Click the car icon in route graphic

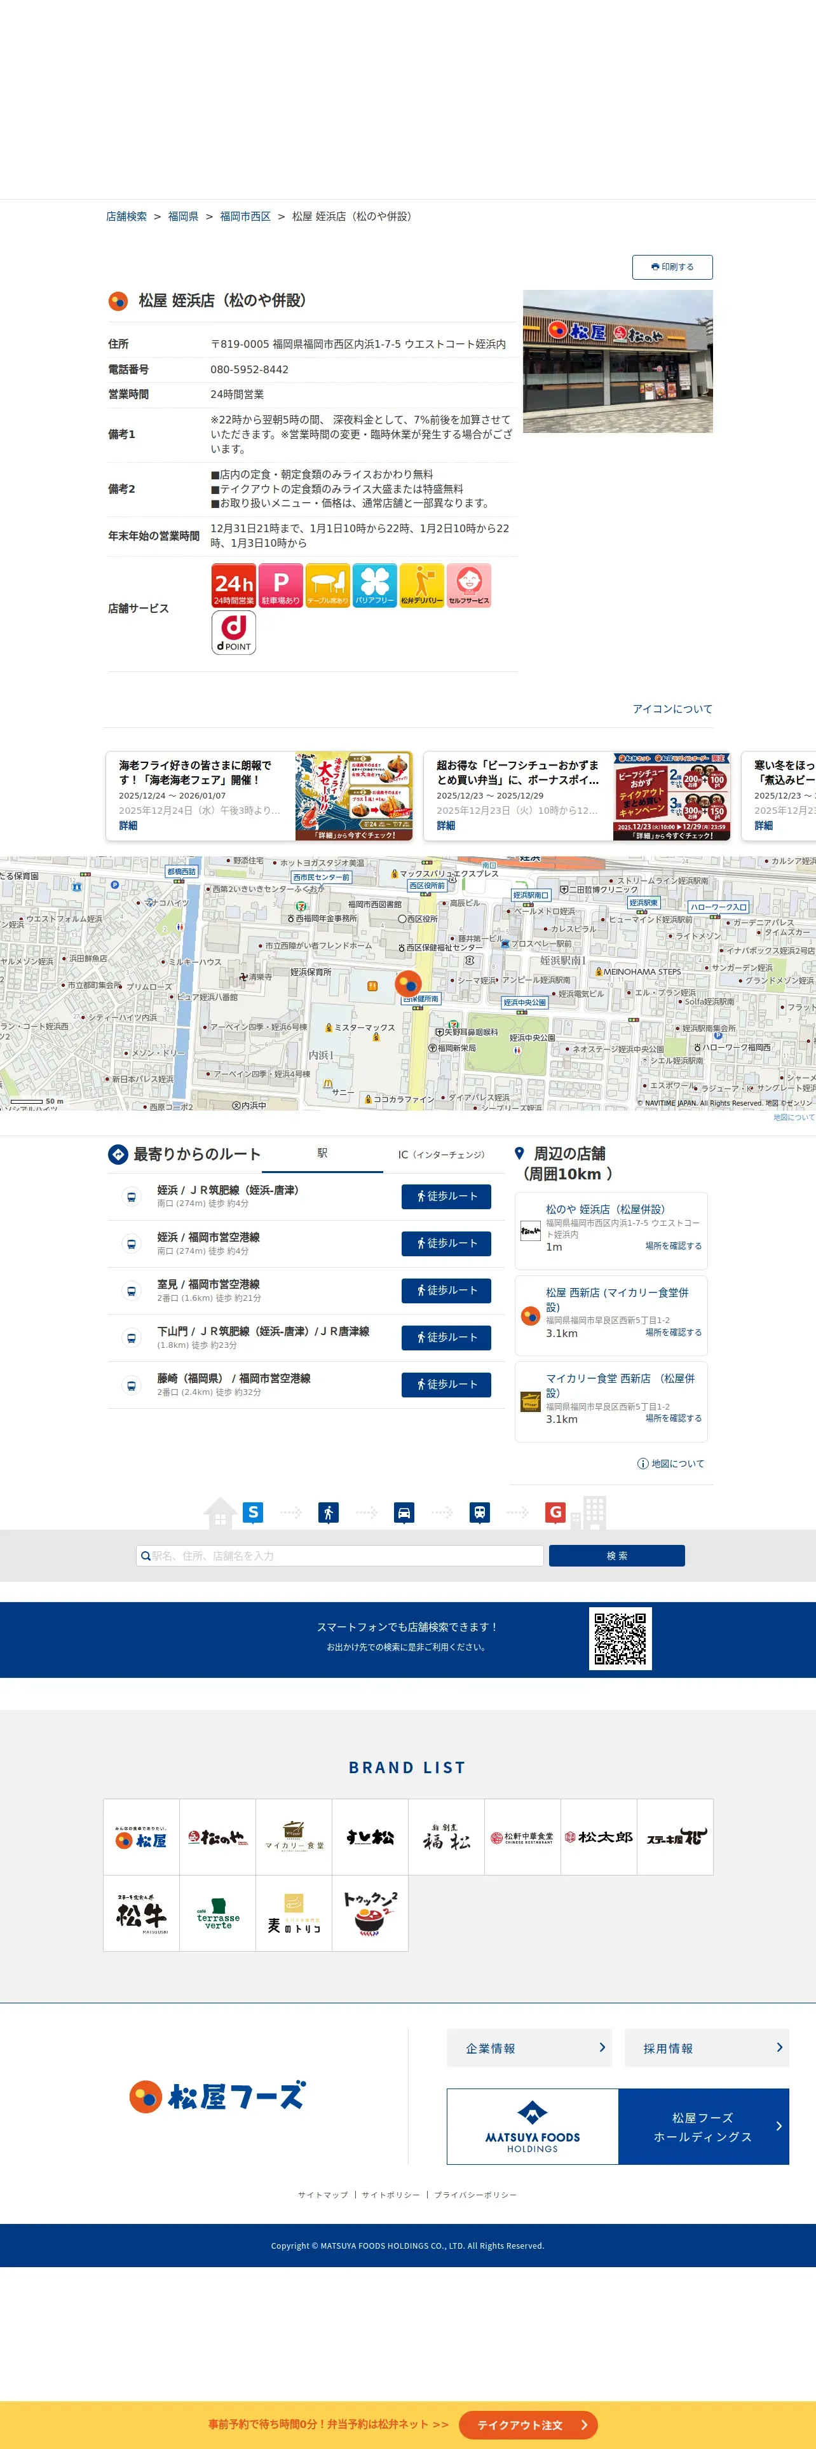point(404,1512)
